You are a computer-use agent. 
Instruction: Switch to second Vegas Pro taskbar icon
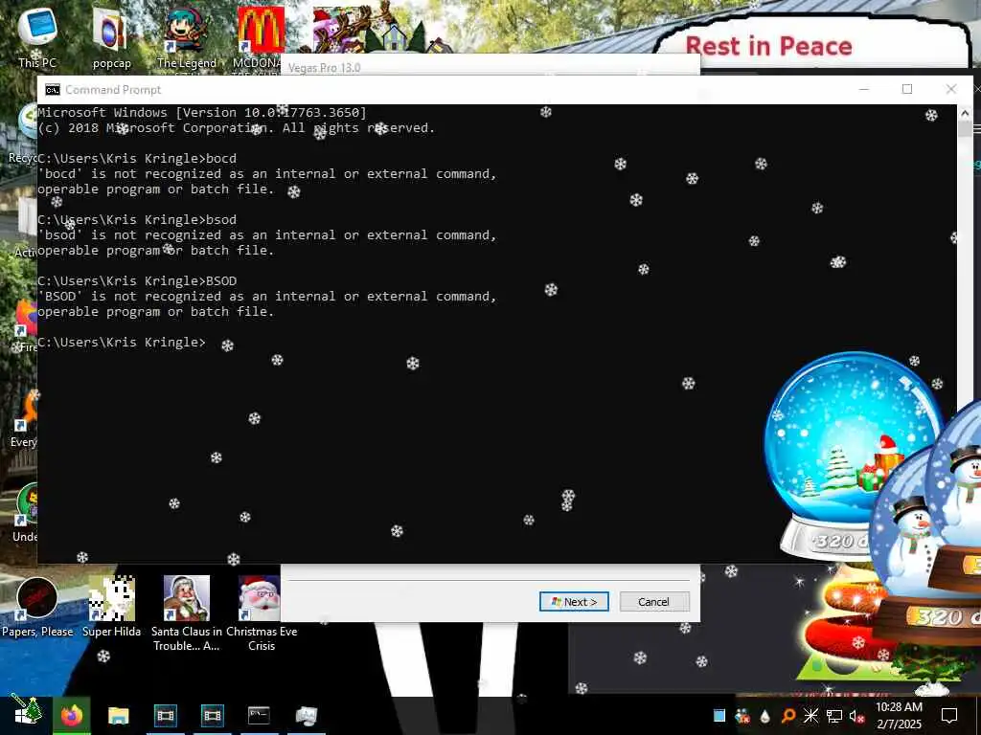pyautogui.click(x=213, y=715)
